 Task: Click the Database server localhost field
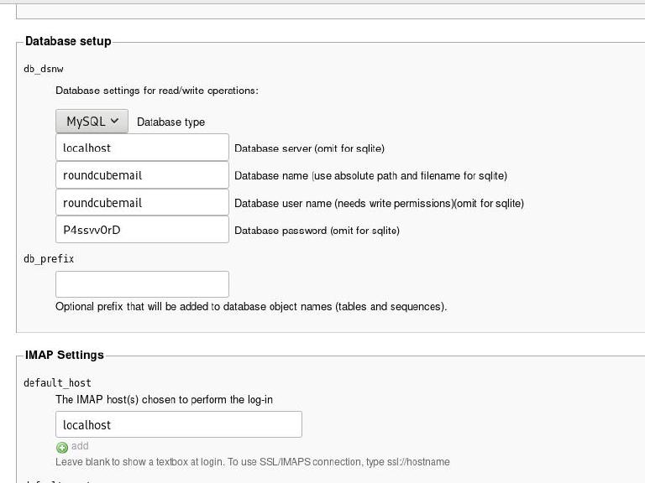click(x=142, y=148)
